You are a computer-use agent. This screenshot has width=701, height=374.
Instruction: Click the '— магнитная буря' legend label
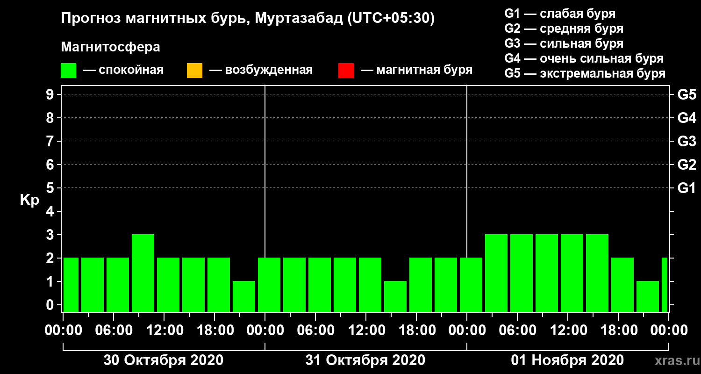[416, 71]
